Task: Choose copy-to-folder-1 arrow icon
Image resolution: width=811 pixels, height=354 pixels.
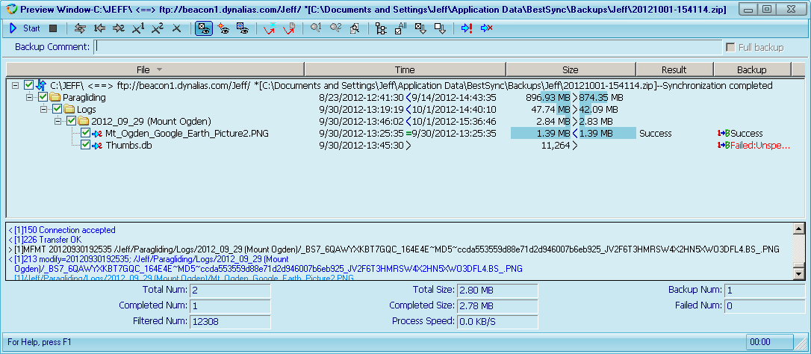Action: click(x=99, y=28)
